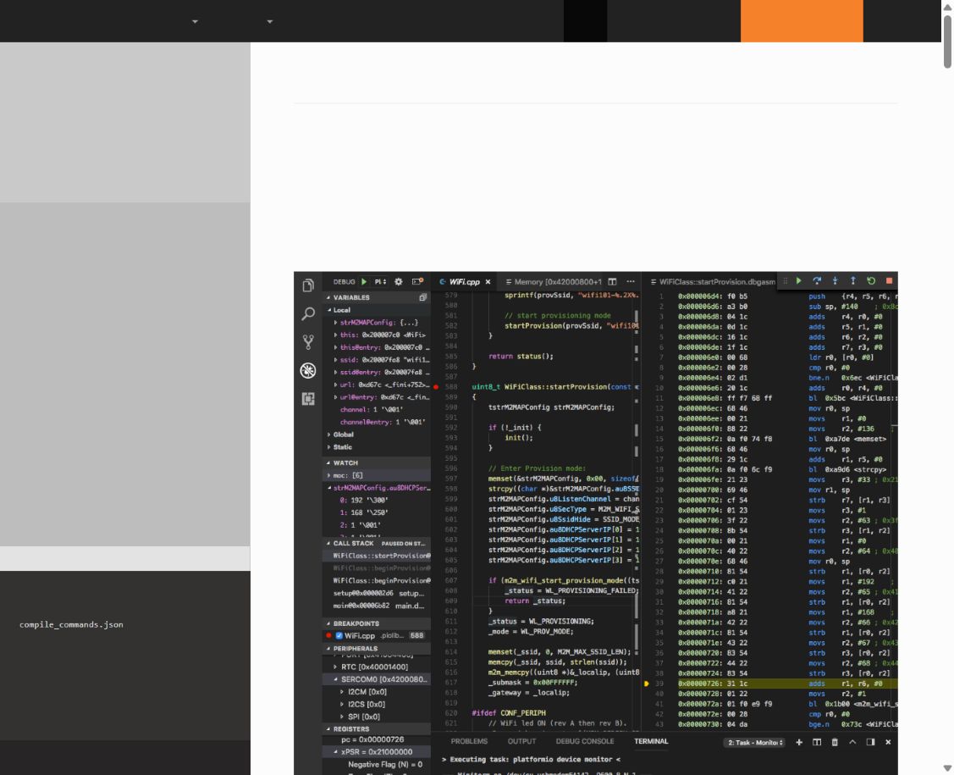Collapse all variables icon in VARIABLES header

[422, 297]
